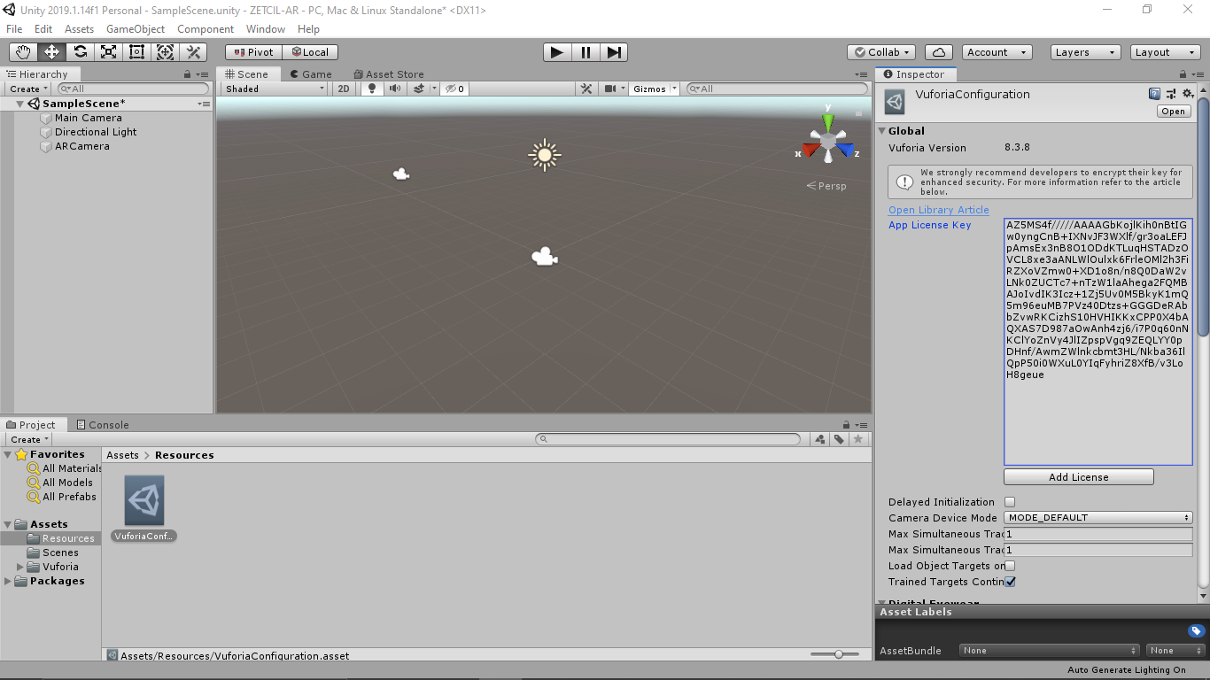Screen dimensions: 1210x680
Task: Adjust the Project panel thumbnail size slider
Action: click(x=838, y=655)
